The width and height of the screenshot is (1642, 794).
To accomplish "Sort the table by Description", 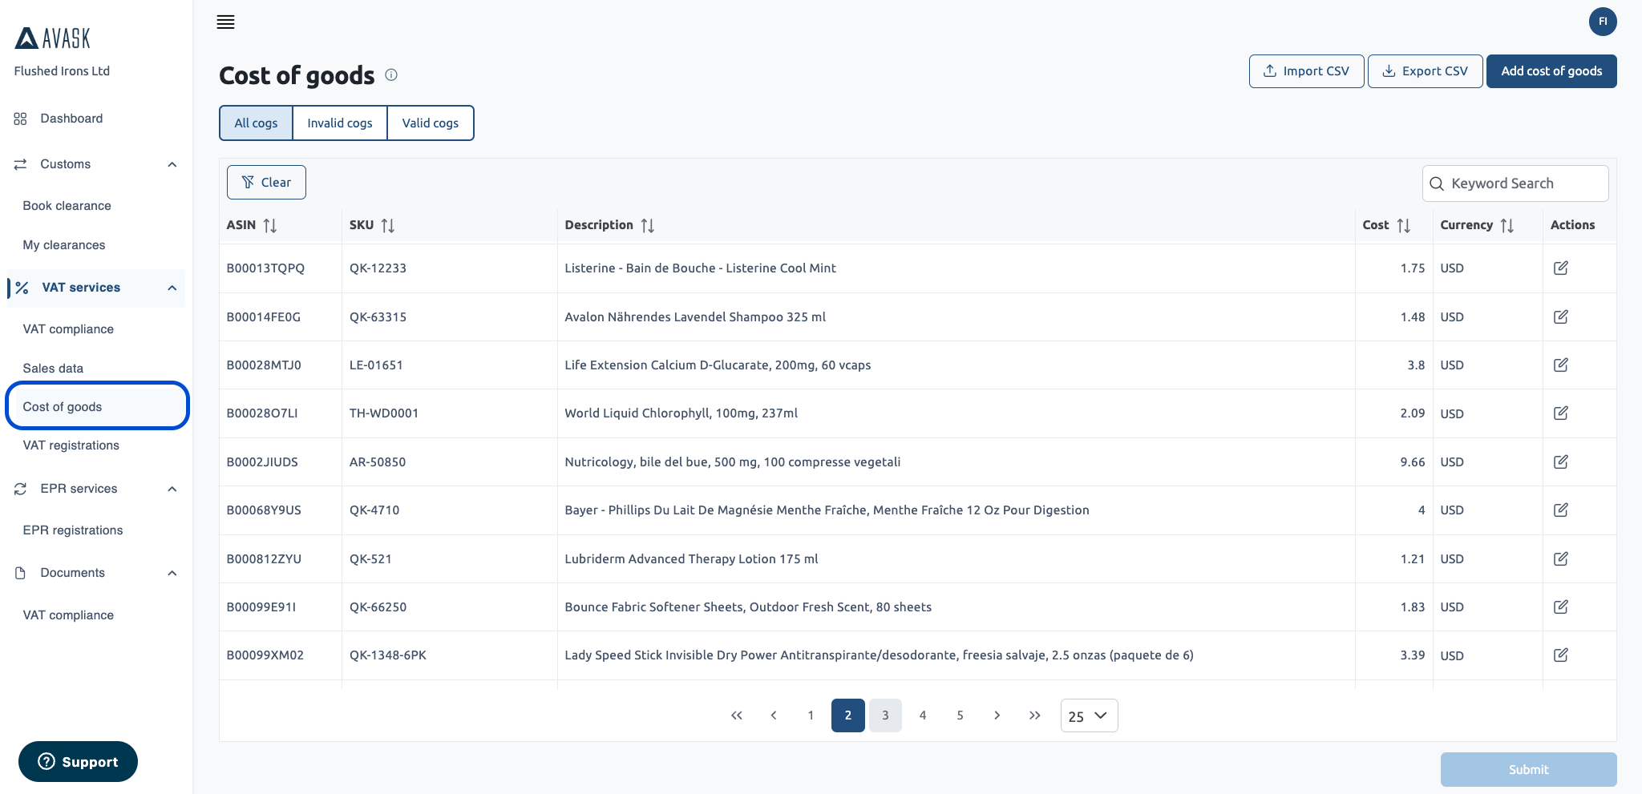I will click(x=648, y=225).
